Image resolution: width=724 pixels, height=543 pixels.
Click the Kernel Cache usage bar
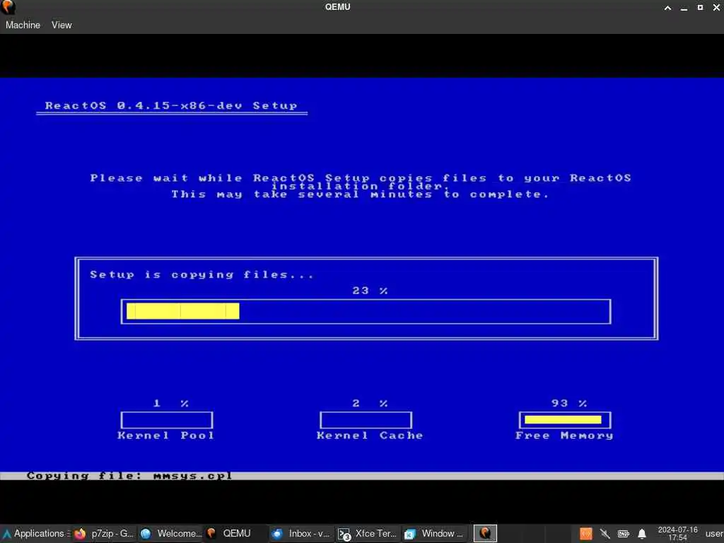click(366, 420)
